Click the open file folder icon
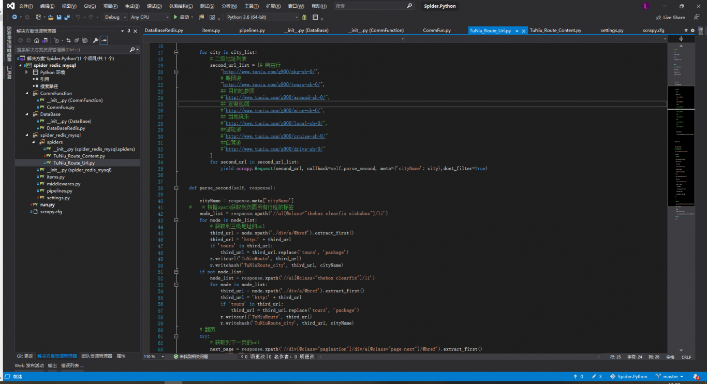 (x=51, y=17)
